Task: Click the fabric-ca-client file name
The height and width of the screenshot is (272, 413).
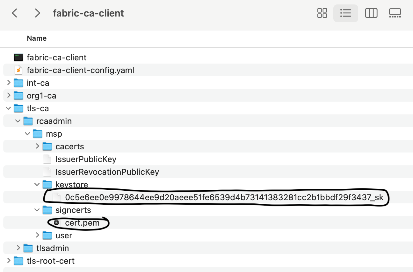Action: pyautogui.click(x=57, y=58)
